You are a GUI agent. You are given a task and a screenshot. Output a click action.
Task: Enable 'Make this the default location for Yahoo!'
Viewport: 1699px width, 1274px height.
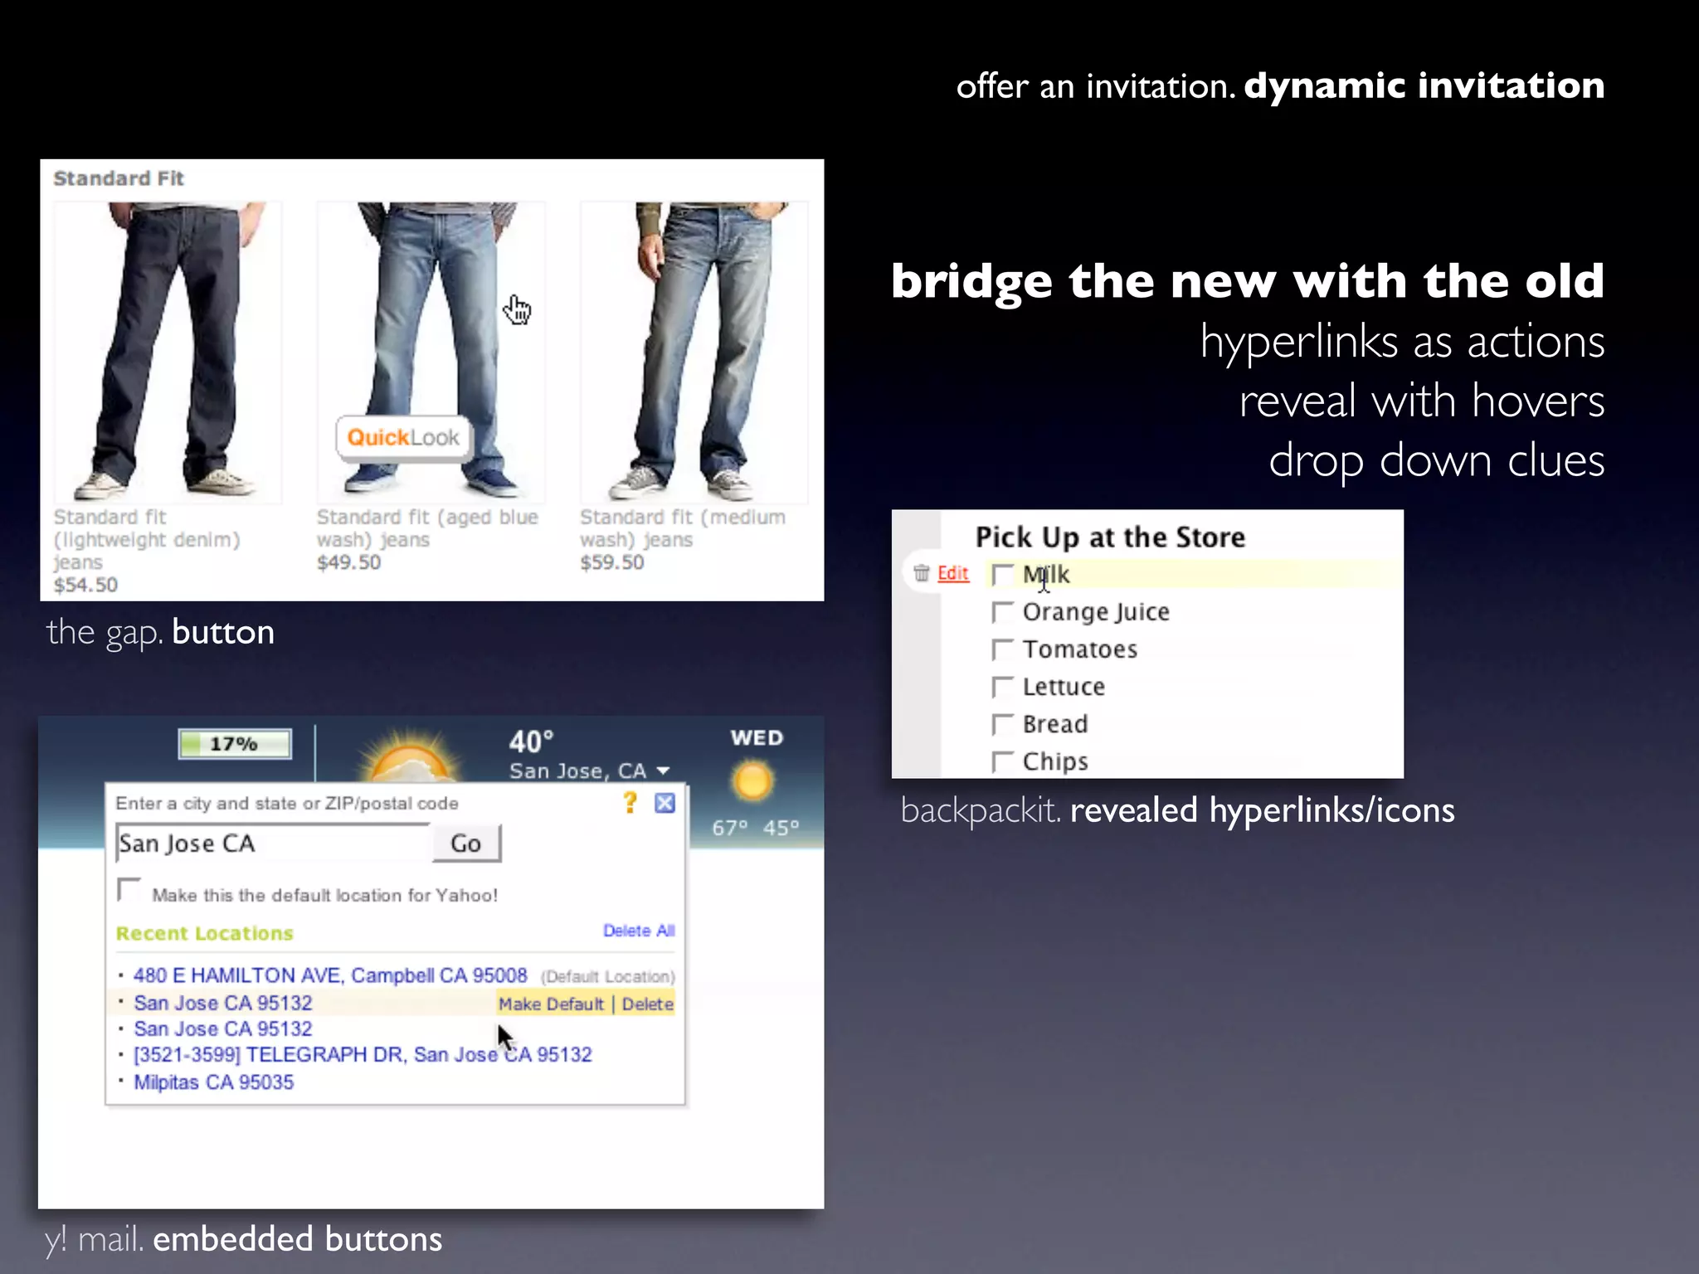click(x=129, y=889)
